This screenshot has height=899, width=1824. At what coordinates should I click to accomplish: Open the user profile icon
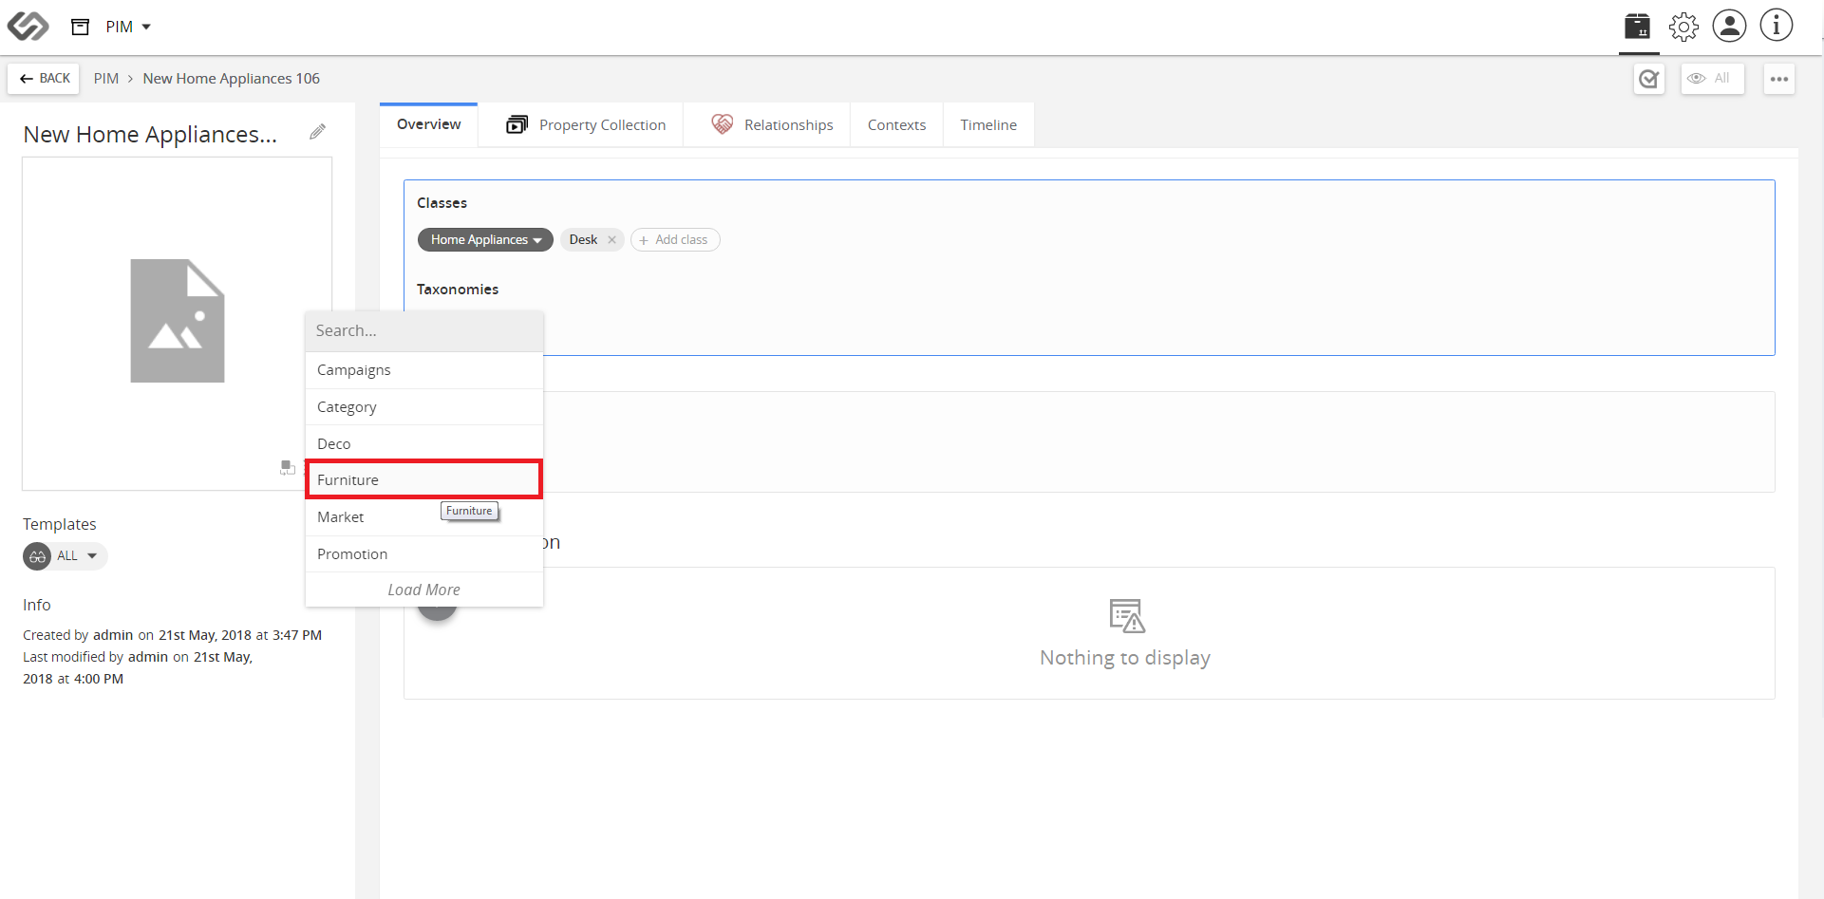pos(1729,26)
